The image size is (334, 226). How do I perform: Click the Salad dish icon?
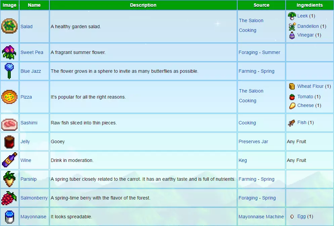coord(9,26)
